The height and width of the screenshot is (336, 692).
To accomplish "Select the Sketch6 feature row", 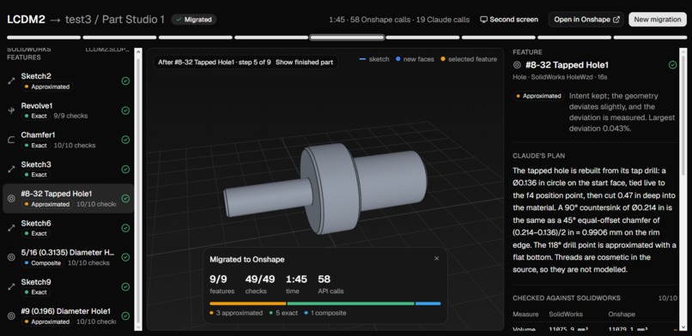I will point(68,228).
